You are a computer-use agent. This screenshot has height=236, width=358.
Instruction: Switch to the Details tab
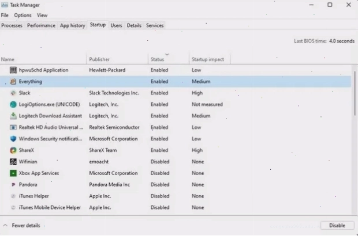pos(134,25)
